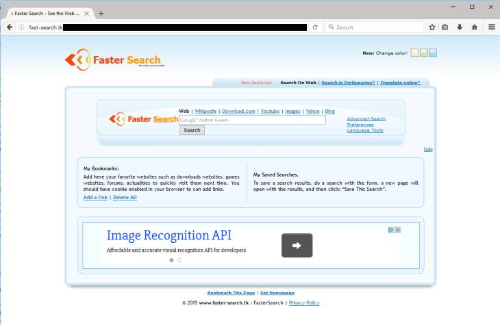Focus the Google Custom Search input field

click(252, 120)
